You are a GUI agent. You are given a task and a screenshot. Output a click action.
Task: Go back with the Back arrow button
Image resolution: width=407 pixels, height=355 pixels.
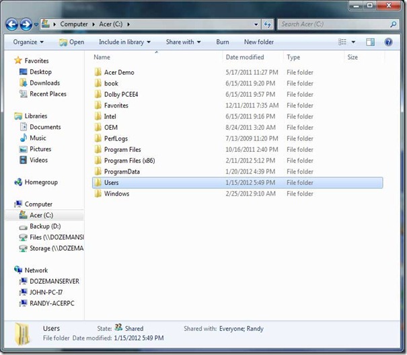pos(12,25)
